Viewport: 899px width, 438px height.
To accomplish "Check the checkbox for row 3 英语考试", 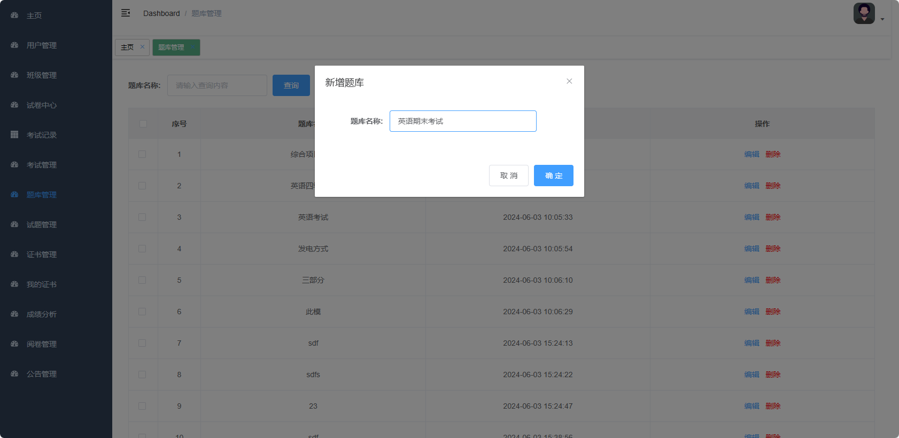I will click(142, 217).
